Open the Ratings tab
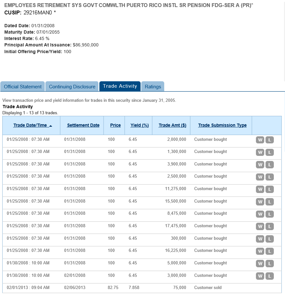 [x=153, y=86]
